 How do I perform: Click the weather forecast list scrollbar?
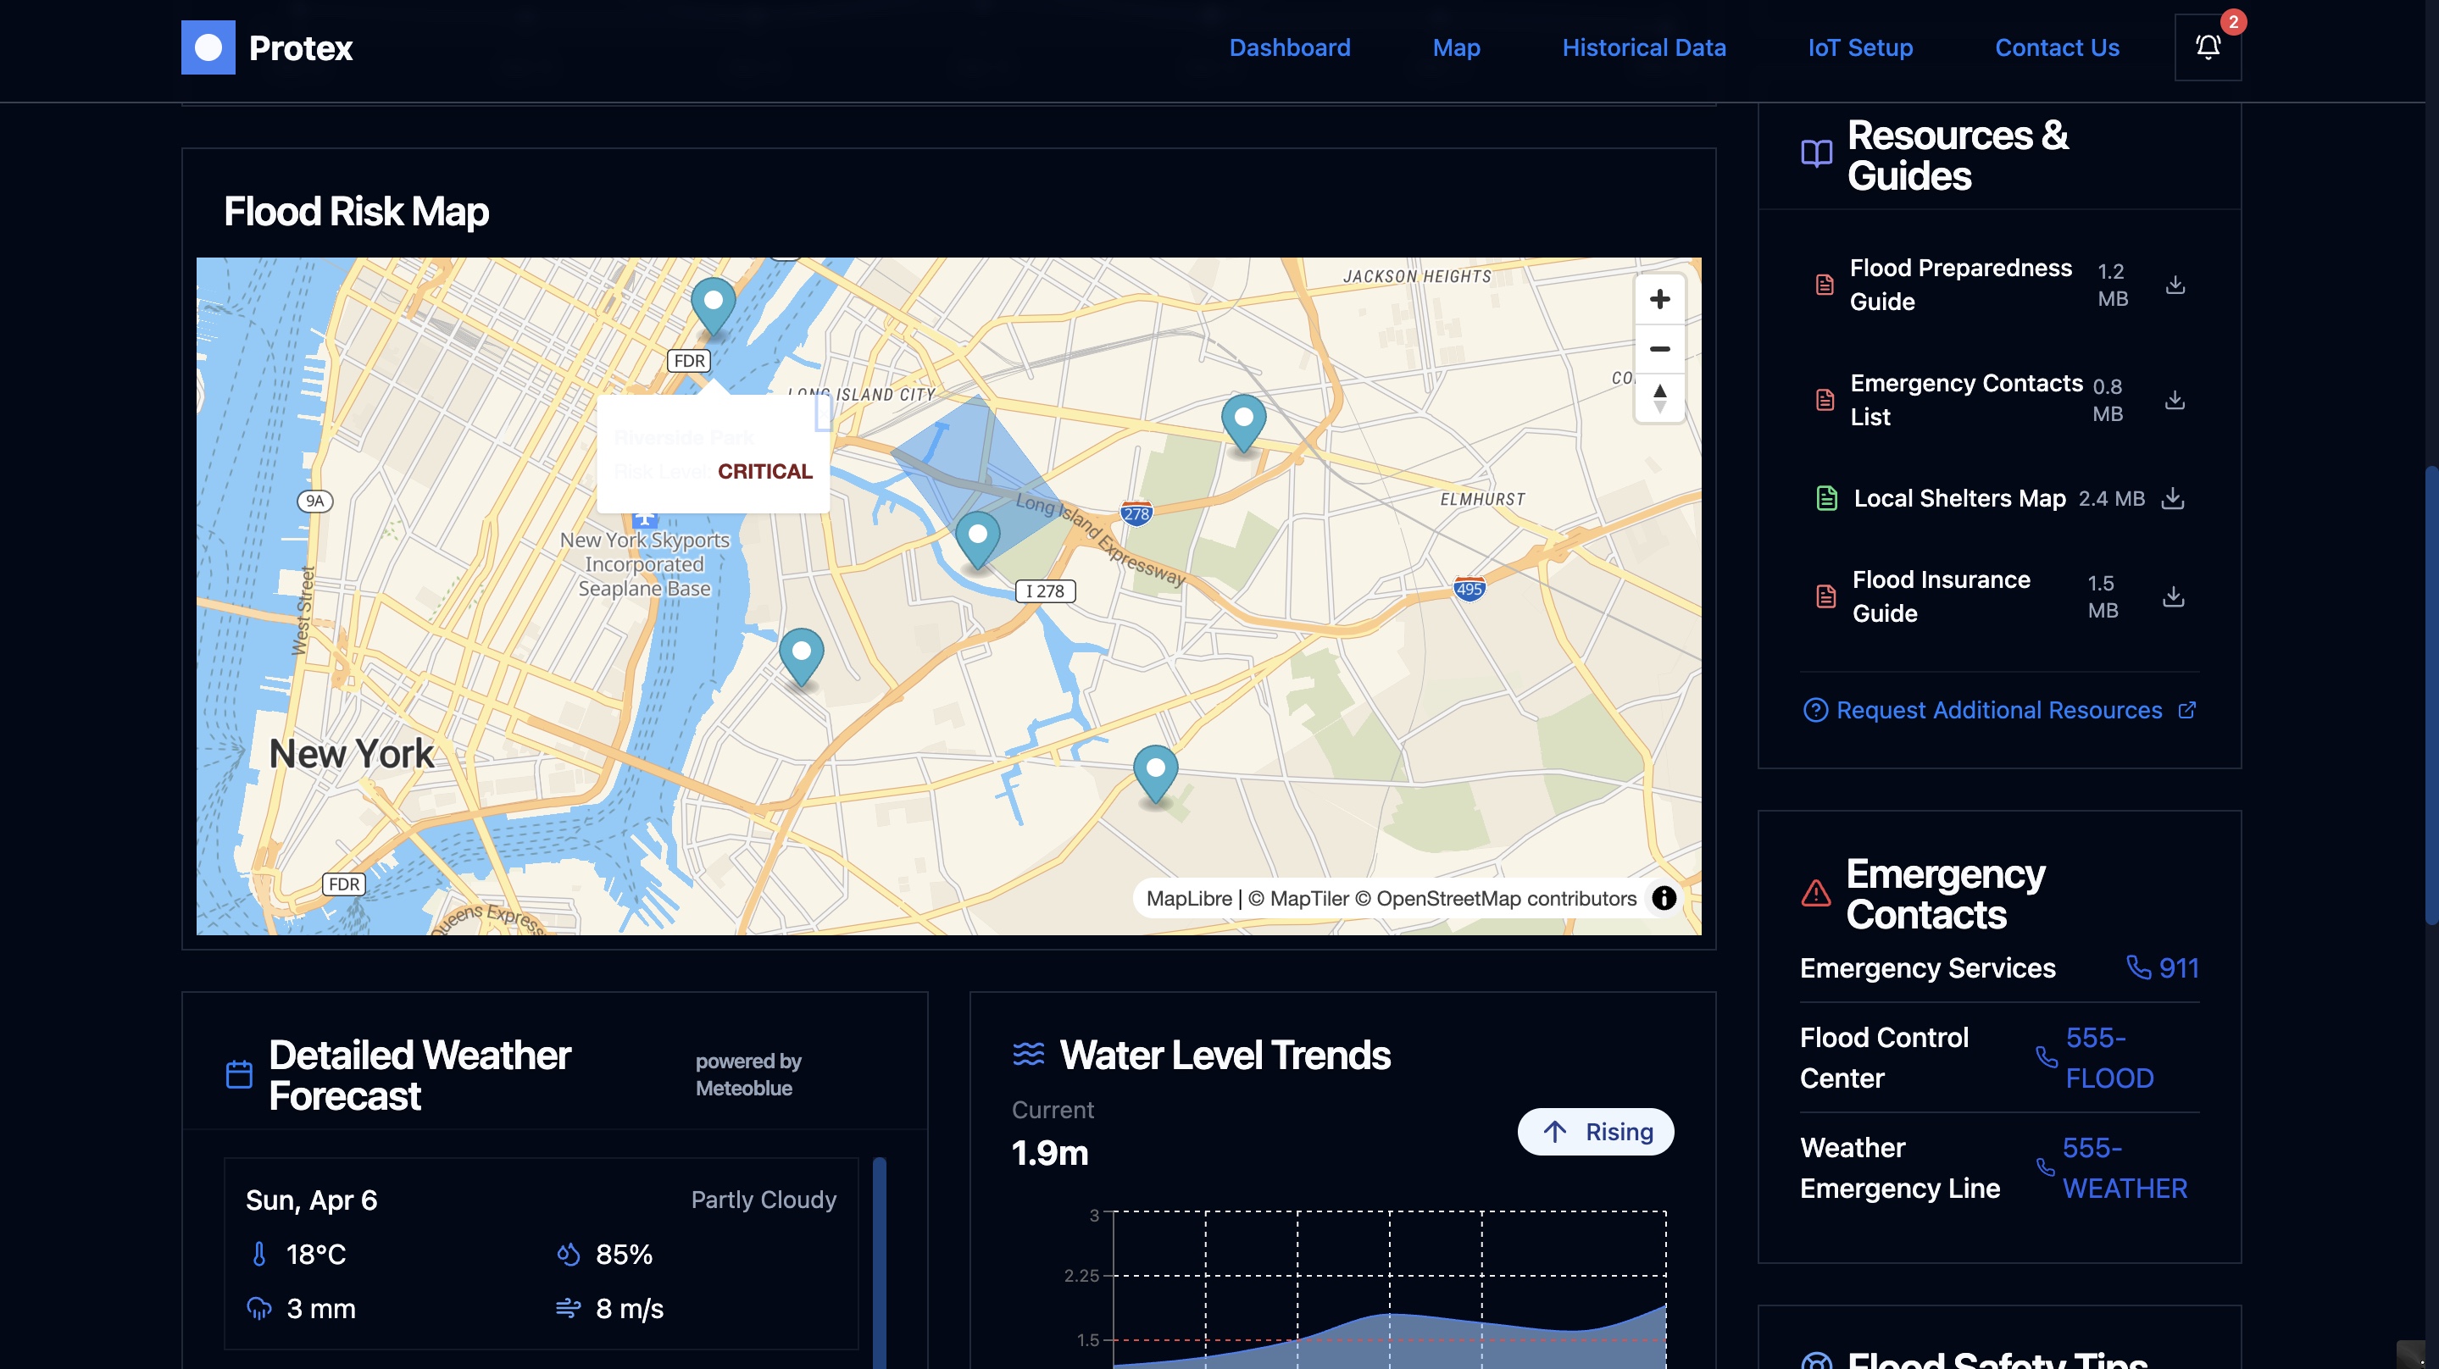tap(880, 1259)
